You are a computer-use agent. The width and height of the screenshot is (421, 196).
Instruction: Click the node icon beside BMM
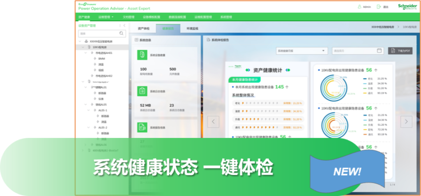(95, 58)
